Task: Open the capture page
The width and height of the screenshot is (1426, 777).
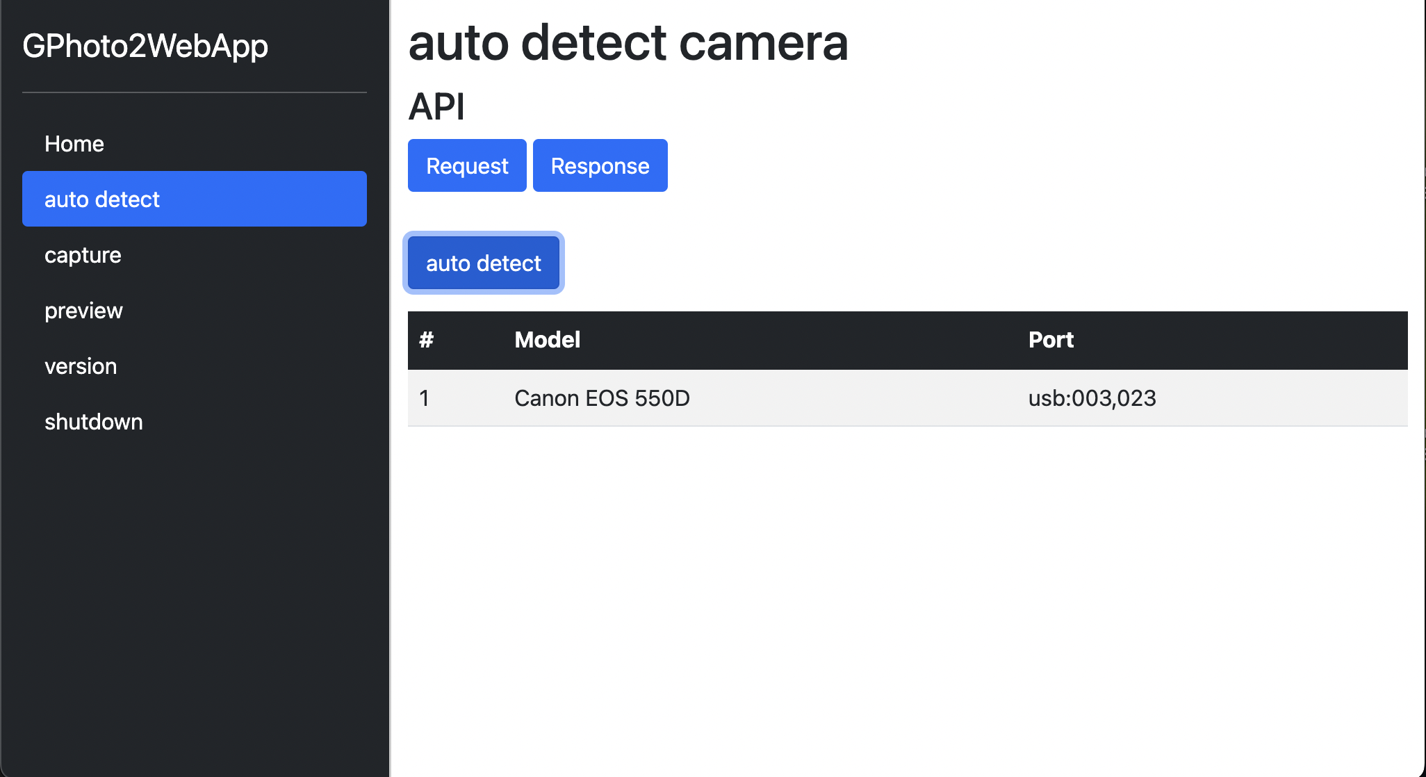Action: point(195,254)
